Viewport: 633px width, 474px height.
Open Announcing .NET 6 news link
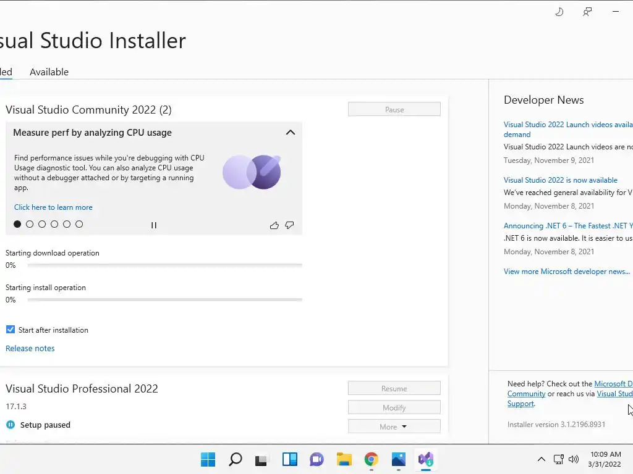coord(568,226)
